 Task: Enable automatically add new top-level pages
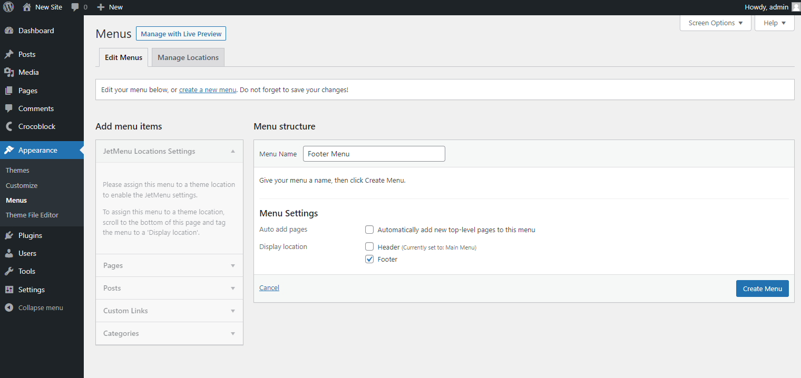[369, 230]
